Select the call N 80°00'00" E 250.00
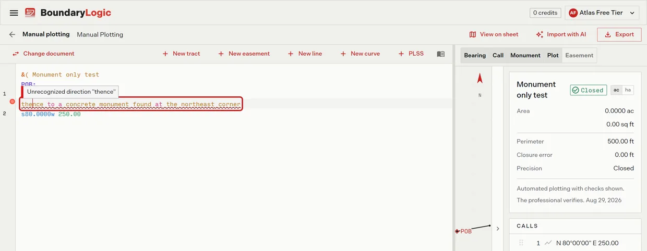The width and height of the screenshot is (647, 251). click(x=588, y=243)
